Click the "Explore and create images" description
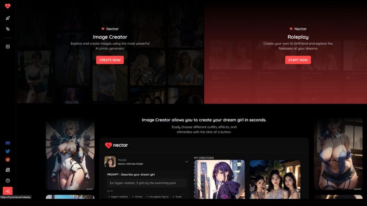The height and width of the screenshot is (206, 367). point(110,46)
